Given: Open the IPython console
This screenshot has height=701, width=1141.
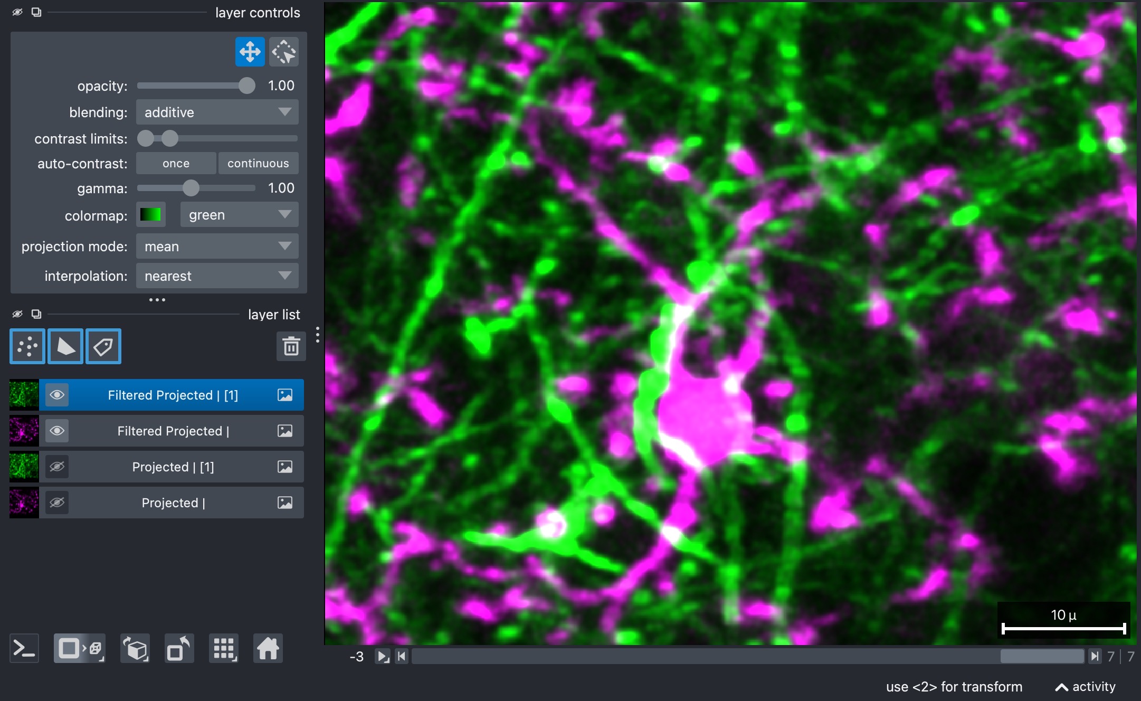Looking at the screenshot, I should pyautogui.click(x=24, y=648).
